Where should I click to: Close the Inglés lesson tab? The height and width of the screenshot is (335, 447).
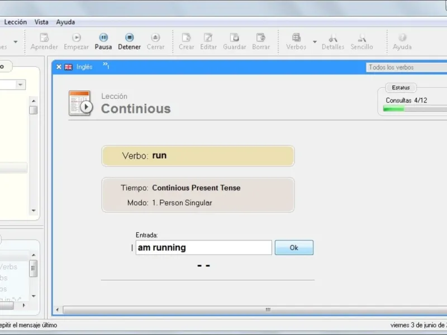pos(59,67)
